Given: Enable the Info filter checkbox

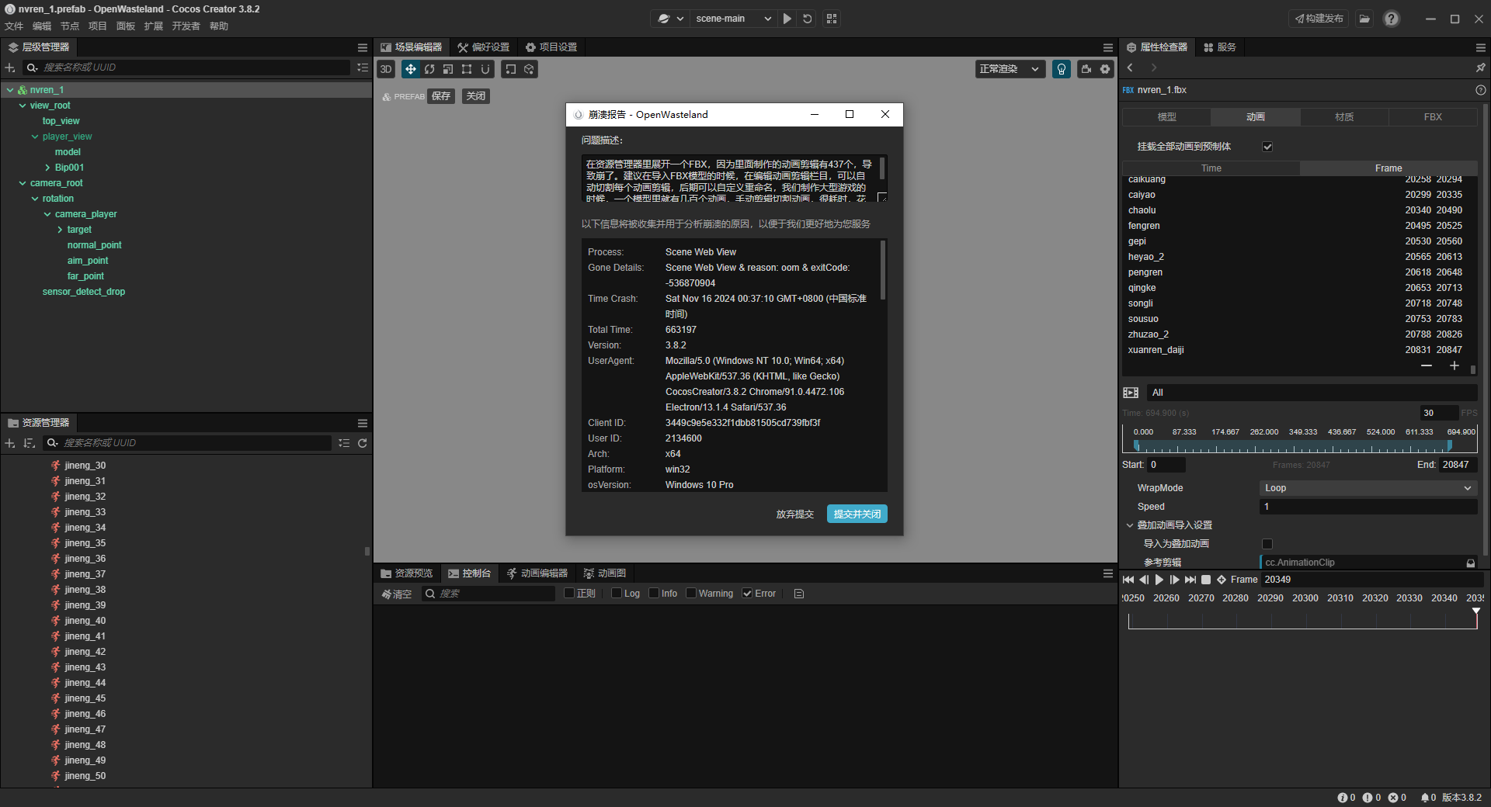Looking at the screenshot, I should point(654,594).
